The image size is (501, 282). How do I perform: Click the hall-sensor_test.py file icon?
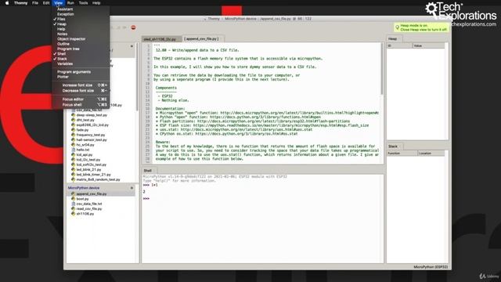73,139
